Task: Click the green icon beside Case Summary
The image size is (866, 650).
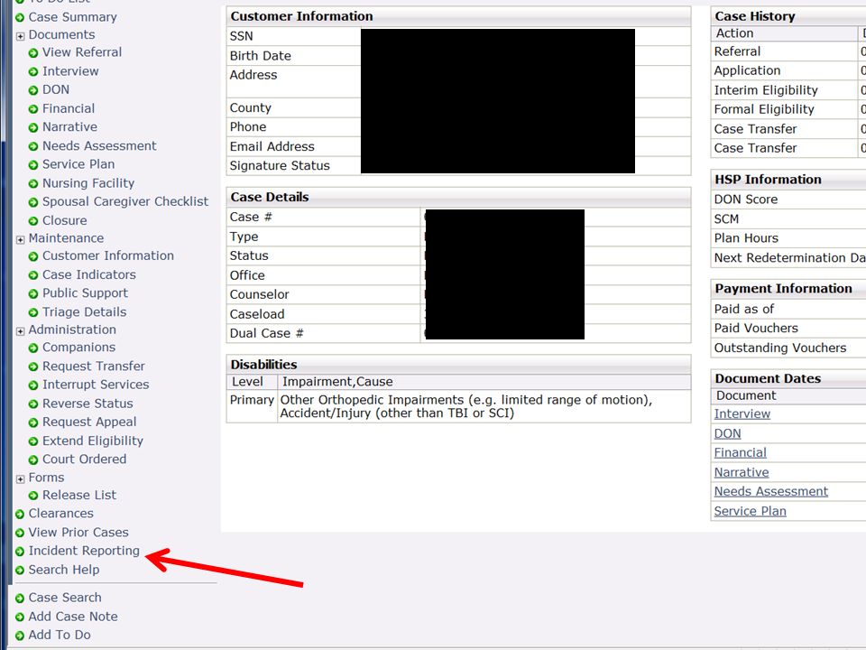Action: (20, 18)
